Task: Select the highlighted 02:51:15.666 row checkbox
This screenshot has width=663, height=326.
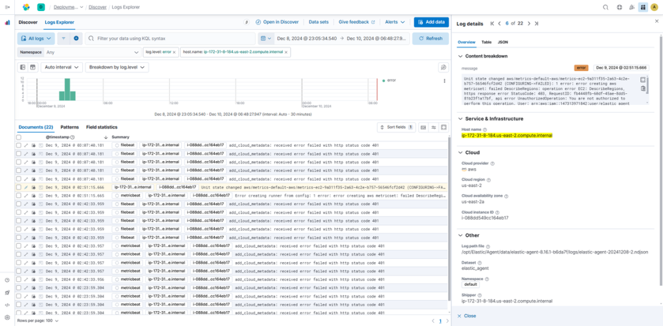Action: (x=19, y=187)
